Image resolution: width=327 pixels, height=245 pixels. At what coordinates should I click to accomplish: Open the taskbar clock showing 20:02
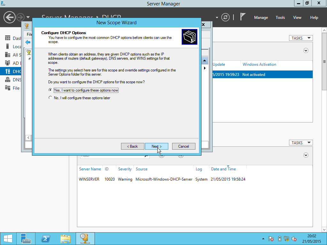pos(312,239)
